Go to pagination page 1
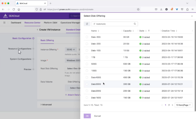 tap(165, 105)
